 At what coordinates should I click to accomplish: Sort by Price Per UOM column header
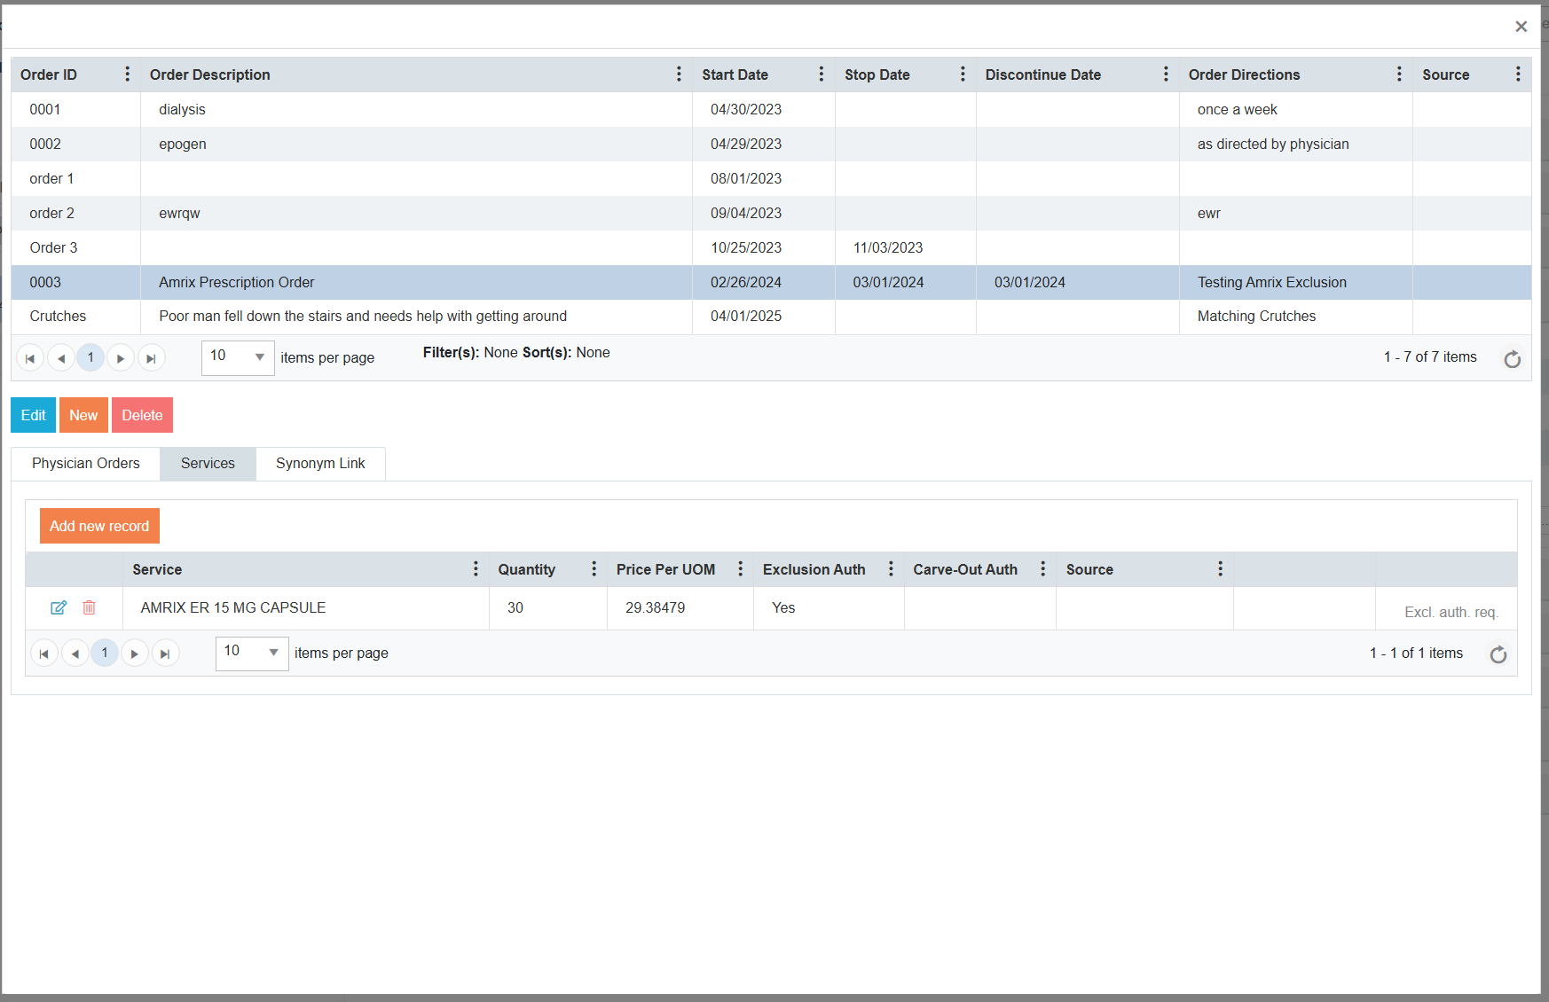(665, 569)
